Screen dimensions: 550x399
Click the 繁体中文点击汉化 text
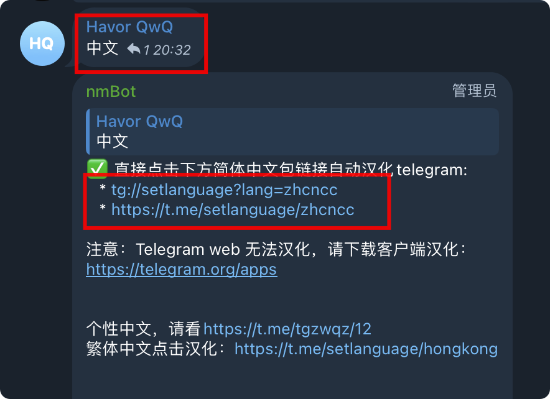(156, 349)
